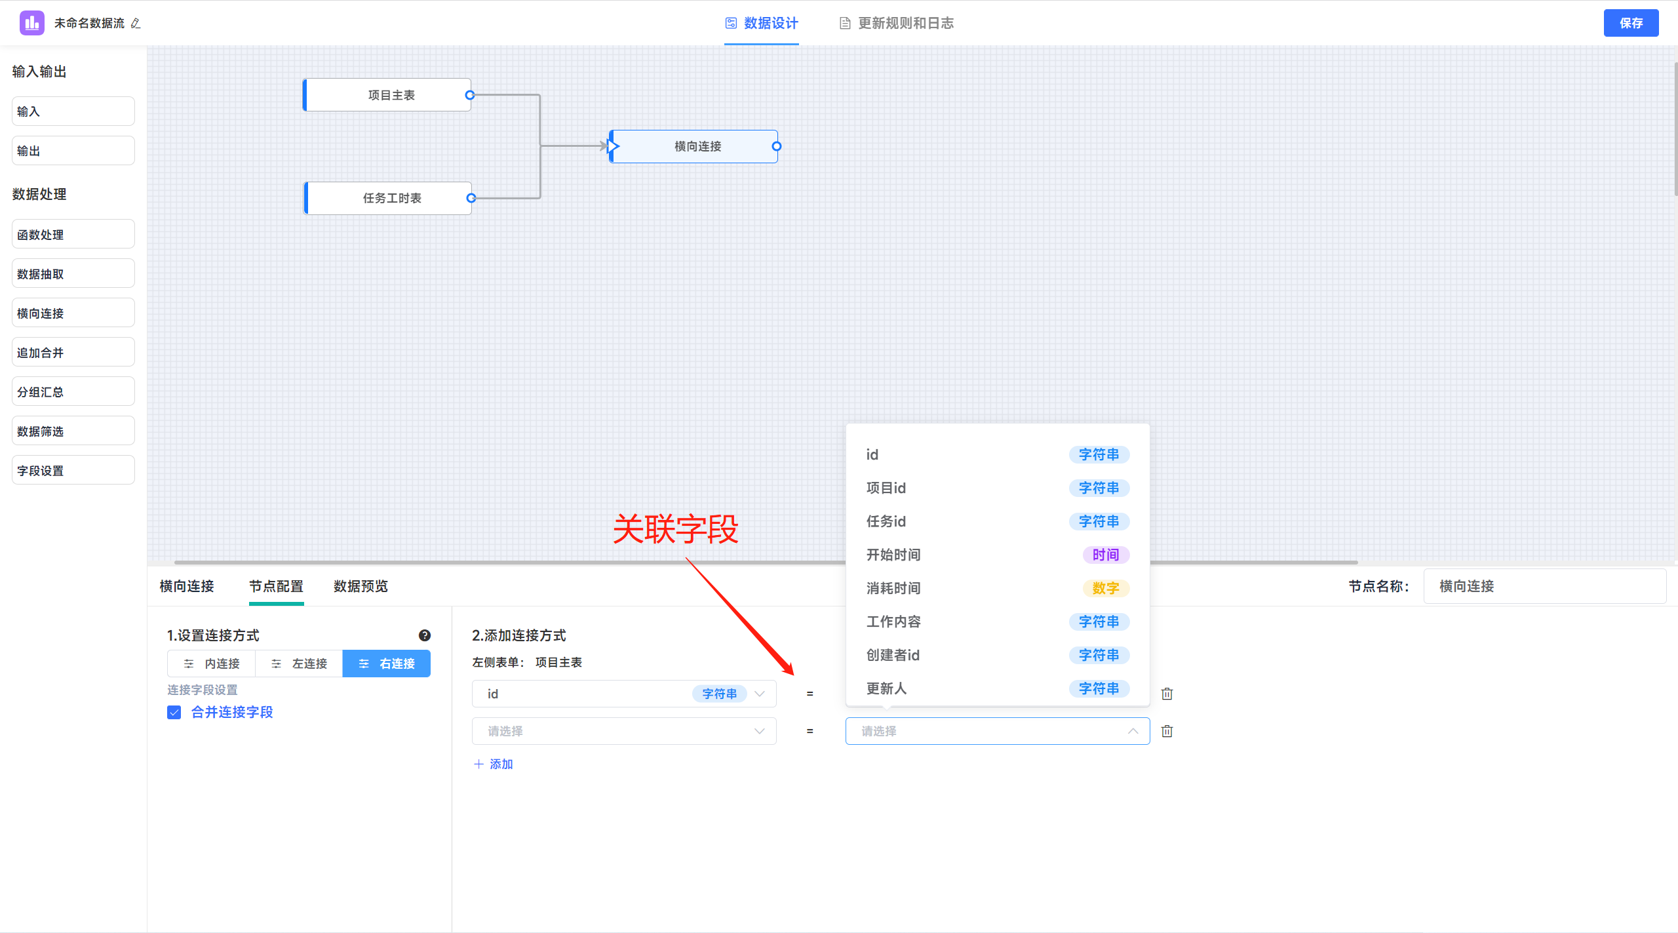1678x933 pixels.
Task: Switch to the 更新规则和日志 tab
Action: 897,23
